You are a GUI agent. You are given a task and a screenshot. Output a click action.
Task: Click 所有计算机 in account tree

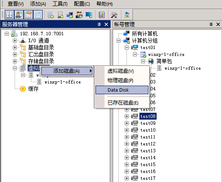click(x=145, y=34)
